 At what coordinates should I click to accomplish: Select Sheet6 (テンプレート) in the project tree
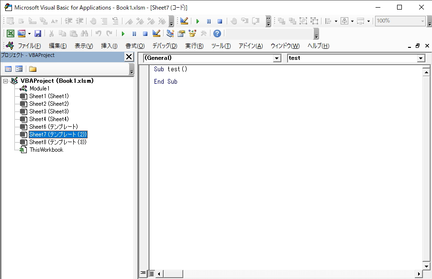tap(54, 127)
